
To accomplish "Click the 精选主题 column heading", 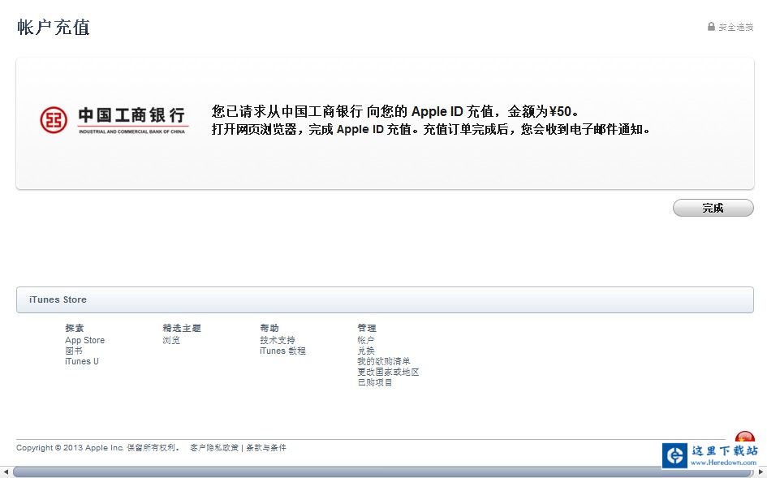I will tap(182, 328).
